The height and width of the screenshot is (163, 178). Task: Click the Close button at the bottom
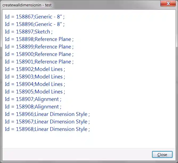pos(162,154)
